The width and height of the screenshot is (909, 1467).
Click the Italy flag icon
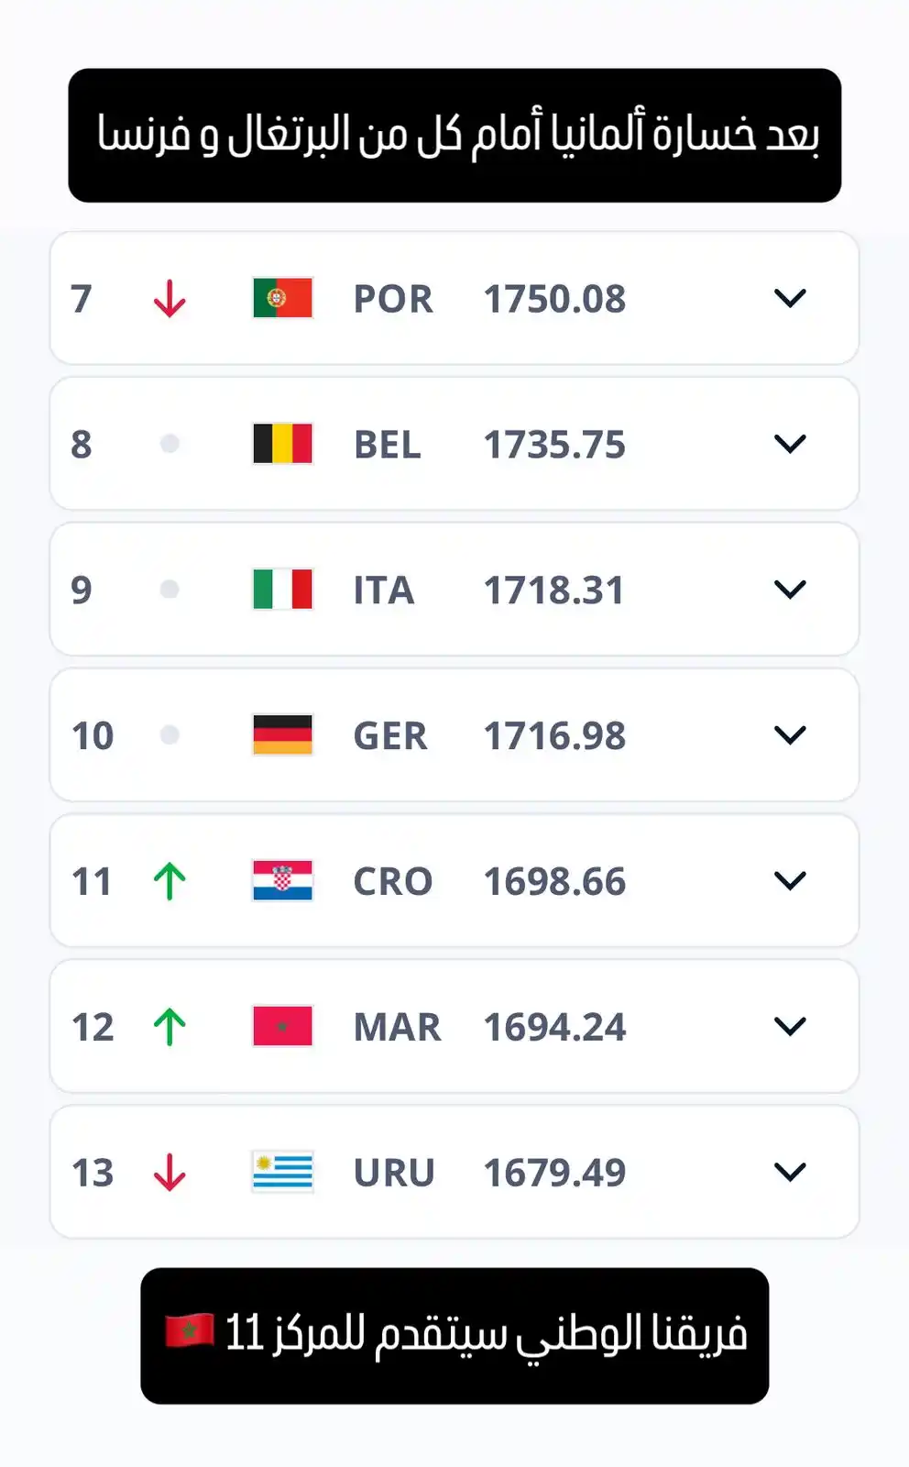[x=282, y=590]
